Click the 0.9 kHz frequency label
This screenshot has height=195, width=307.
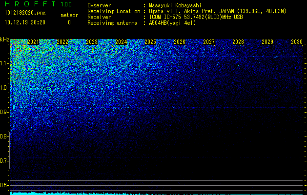[4, 112]
